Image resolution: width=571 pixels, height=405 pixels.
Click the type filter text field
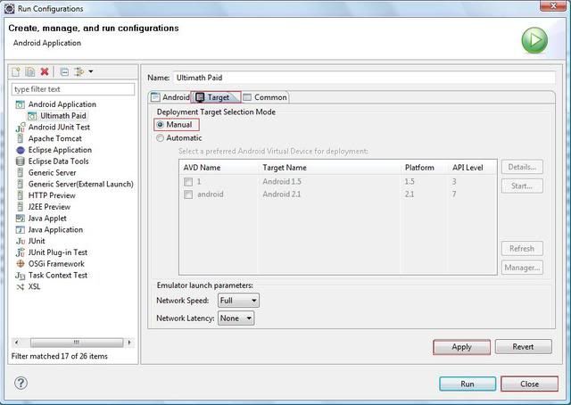73,89
